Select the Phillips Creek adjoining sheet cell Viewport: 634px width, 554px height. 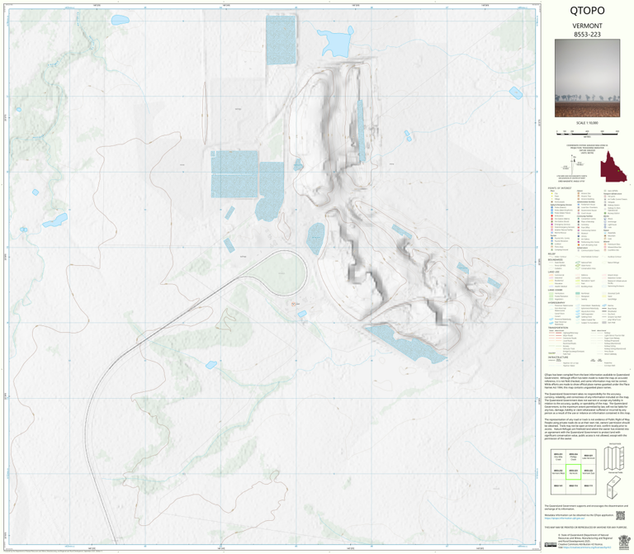pos(573,457)
